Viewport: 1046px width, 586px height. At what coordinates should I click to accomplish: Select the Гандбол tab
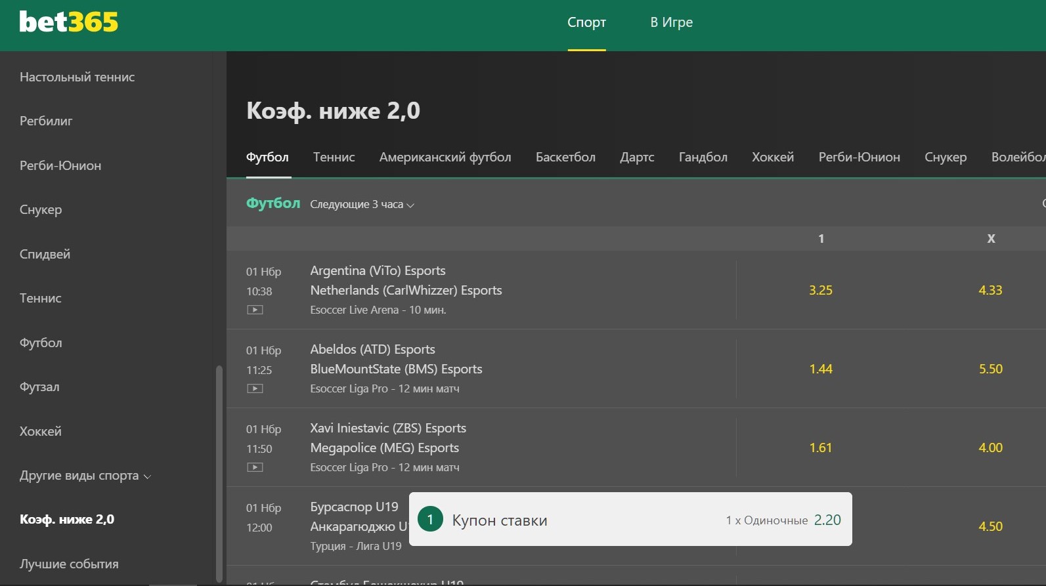coord(703,157)
